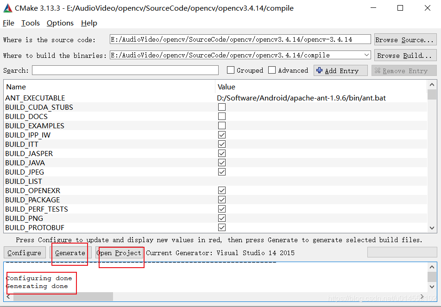The image size is (441, 307).
Task: Click the Browse Build button
Action: tap(405, 56)
